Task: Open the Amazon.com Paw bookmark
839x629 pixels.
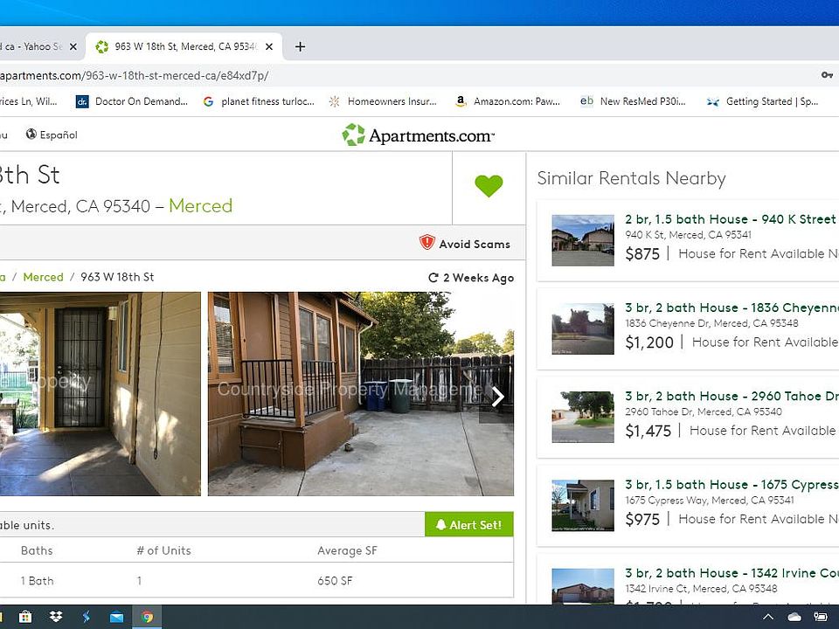Action: [x=507, y=101]
